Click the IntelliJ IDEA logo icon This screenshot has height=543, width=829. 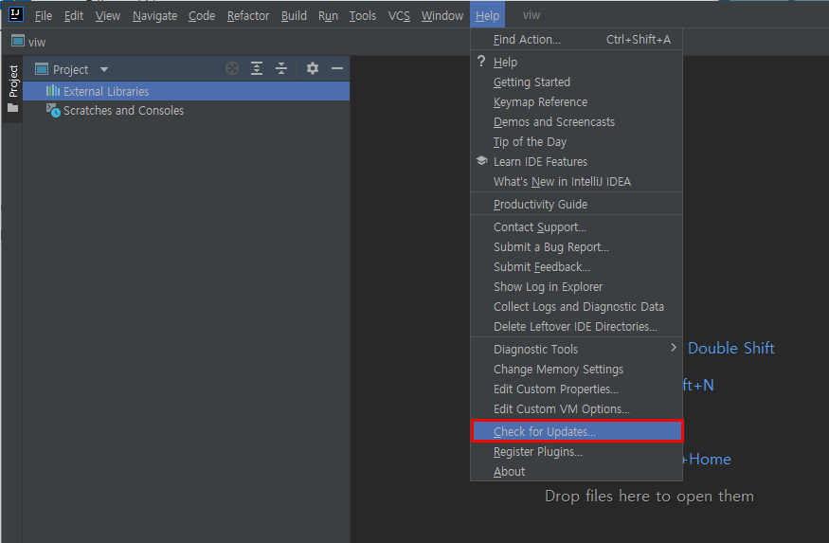(16, 14)
